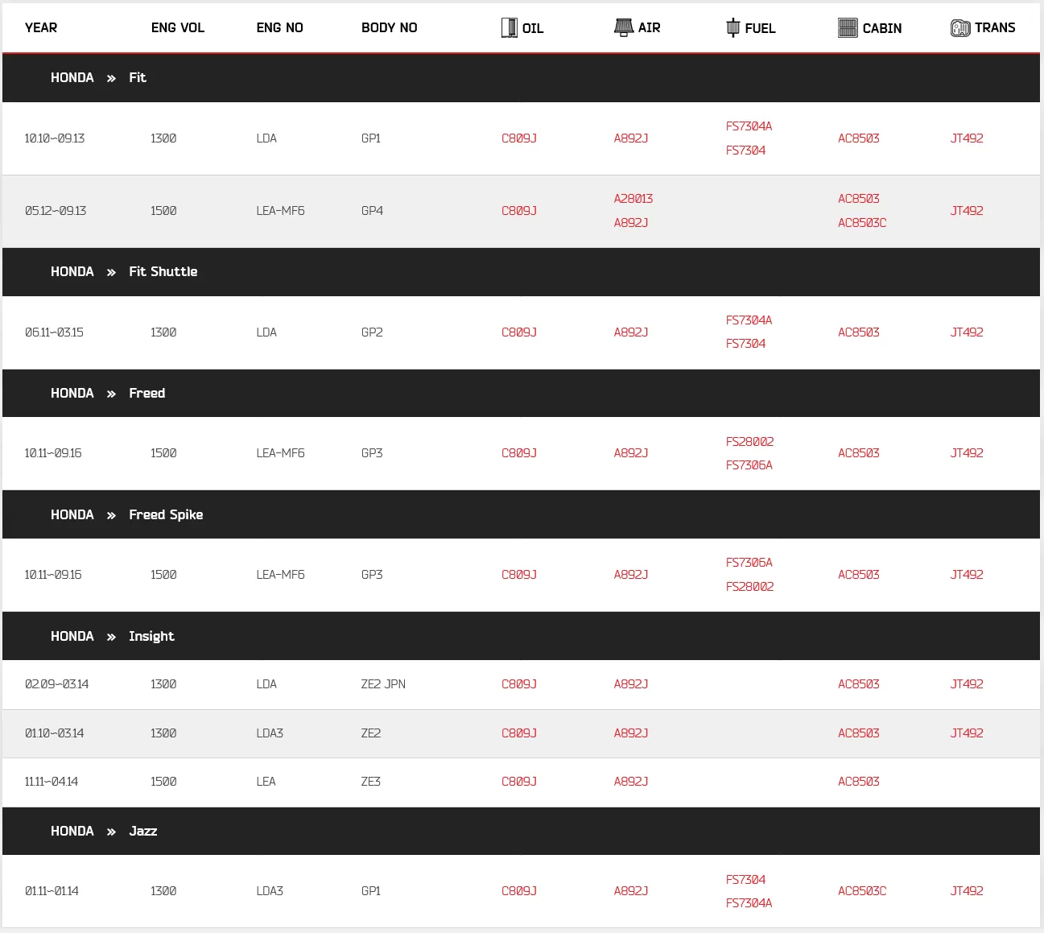Click the chevron icon beside Jazz
1044x933 pixels.
111,832
